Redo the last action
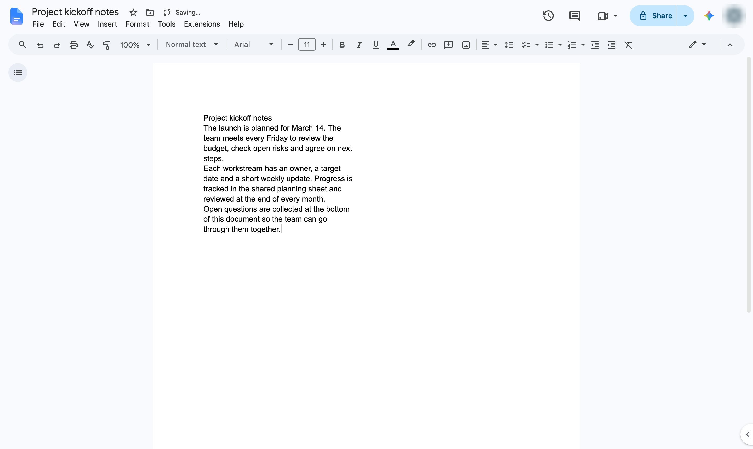 click(57, 45)
